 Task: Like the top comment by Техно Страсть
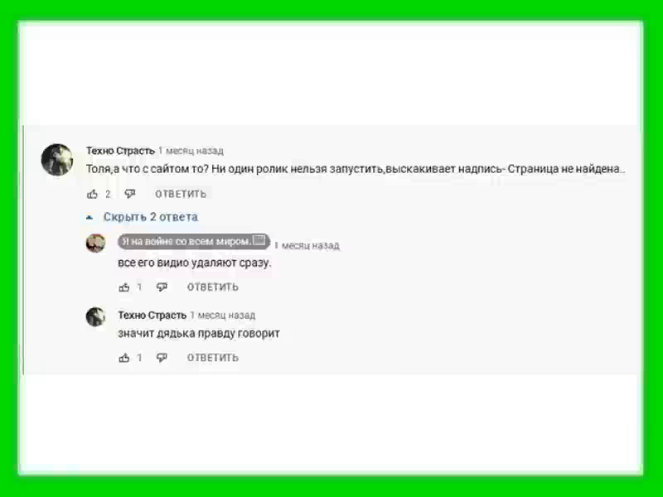click(92, 194)
